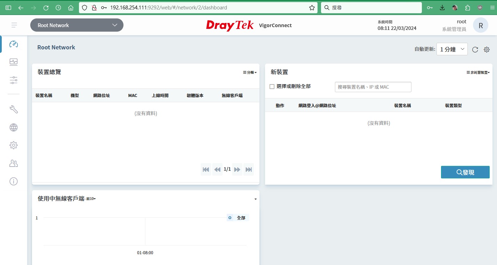
Task: Open the 自動更新 1 分鐘 dropdown
Action: click(x=452, y=49)
